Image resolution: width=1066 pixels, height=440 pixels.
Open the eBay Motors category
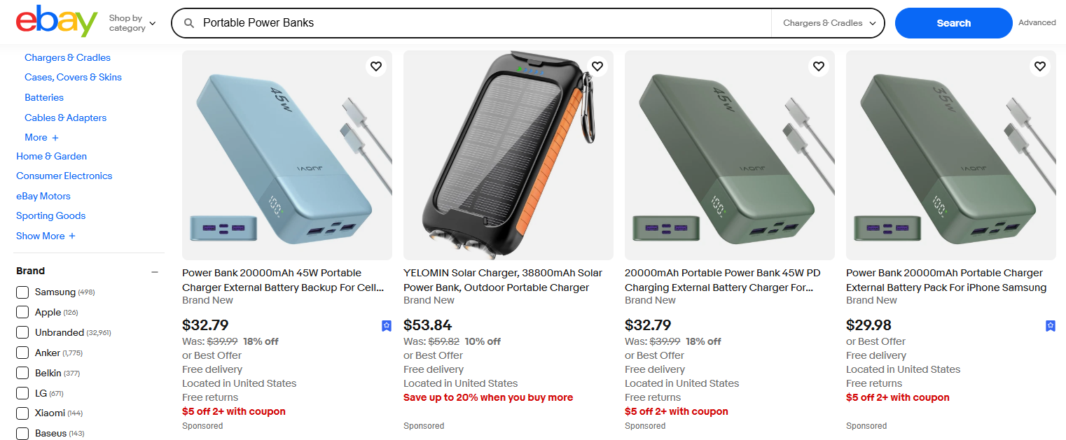(x=43, y=196)
